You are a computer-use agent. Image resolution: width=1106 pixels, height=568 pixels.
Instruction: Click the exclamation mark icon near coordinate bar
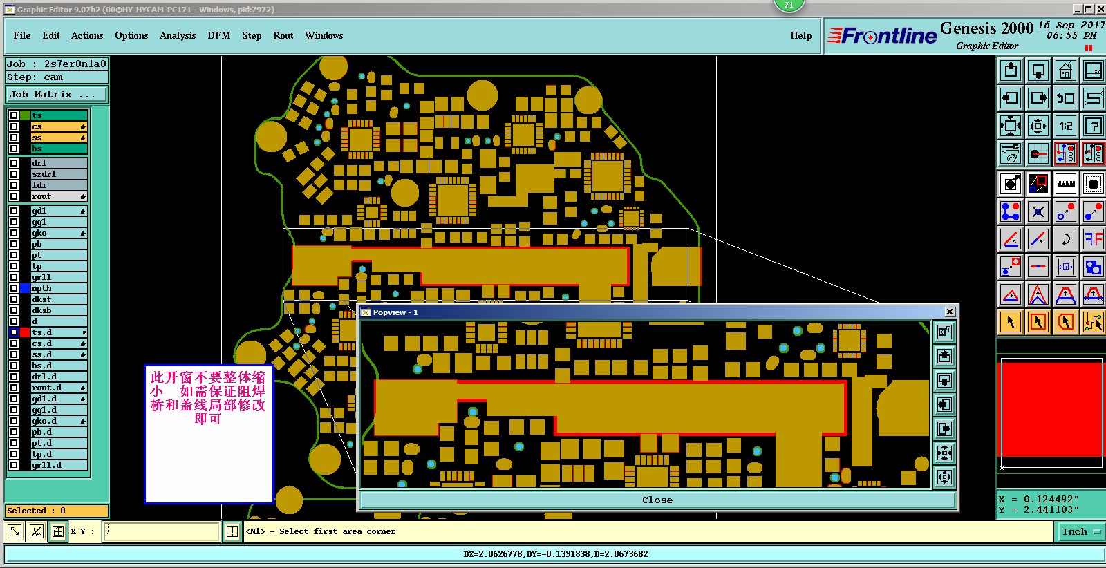pos(232,531)
